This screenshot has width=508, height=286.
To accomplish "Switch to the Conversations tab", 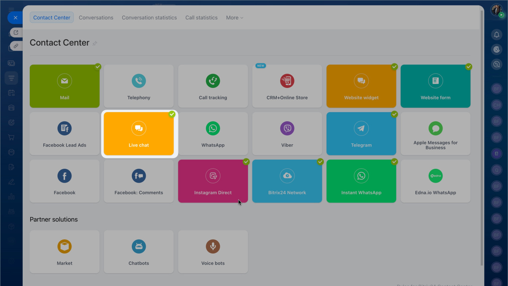I will point(96,17).
